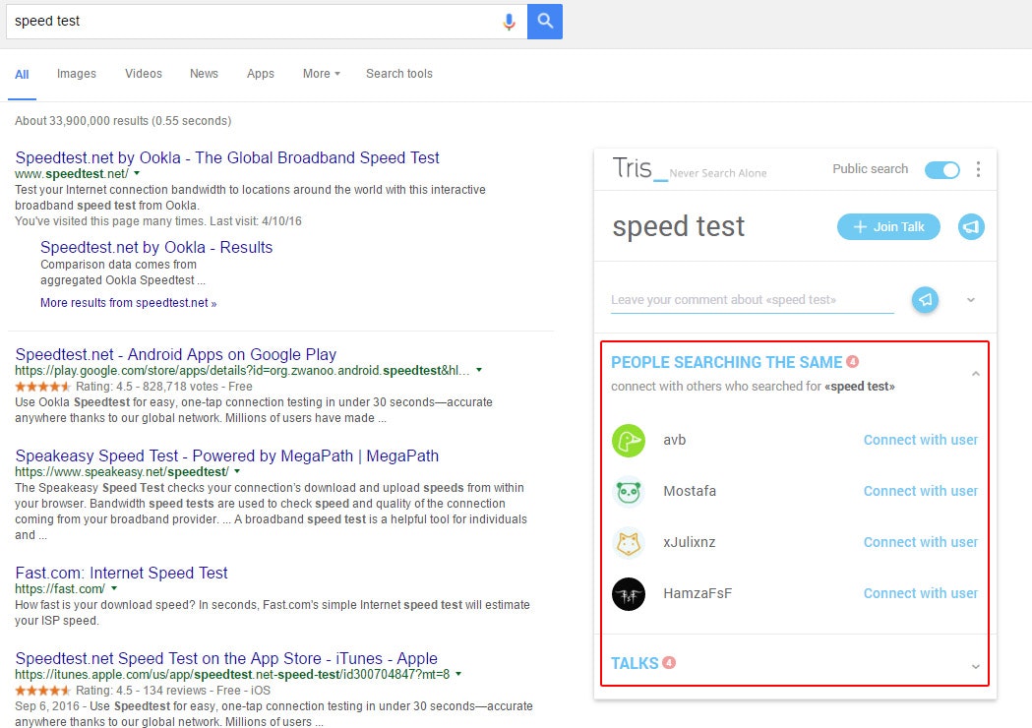This screenshot has height=728, width=1032.
Task: Open the dropdown arrow beside www.speedtest.net/
Action: pyautogui.click(x=137, y=174)
